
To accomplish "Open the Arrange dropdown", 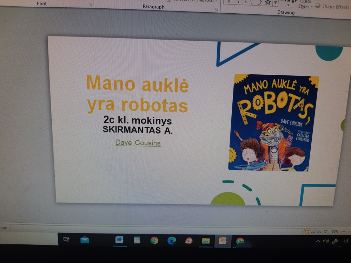I will (x=288, y=3).
